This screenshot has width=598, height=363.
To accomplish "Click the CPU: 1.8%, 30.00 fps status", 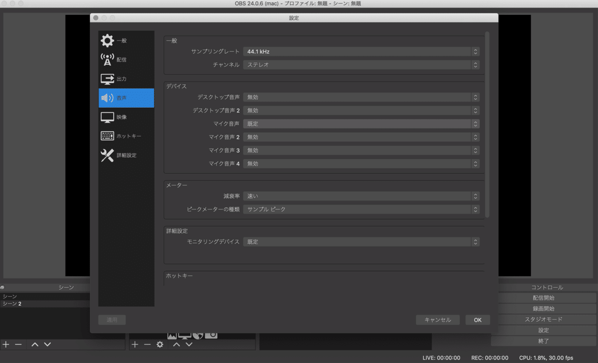I will coord(546,358).
